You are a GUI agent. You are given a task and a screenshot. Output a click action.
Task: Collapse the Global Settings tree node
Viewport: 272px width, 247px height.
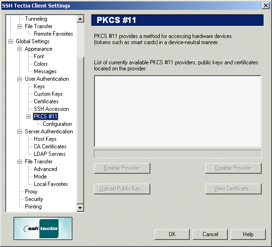[11, 42]
